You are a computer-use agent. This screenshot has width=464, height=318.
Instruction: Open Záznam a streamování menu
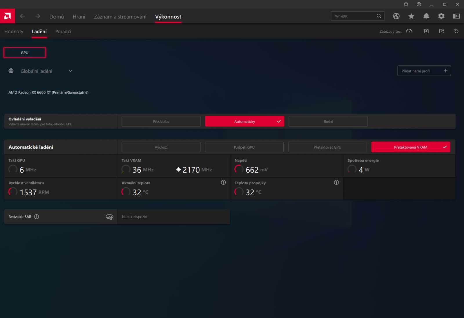tap(120, 17)
